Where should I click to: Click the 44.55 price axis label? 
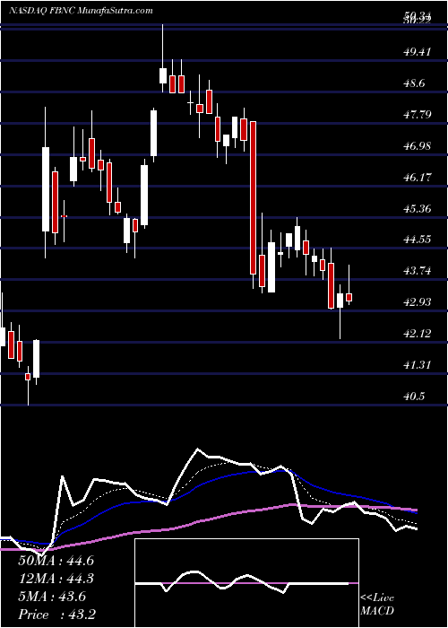(x=418, y=240)
